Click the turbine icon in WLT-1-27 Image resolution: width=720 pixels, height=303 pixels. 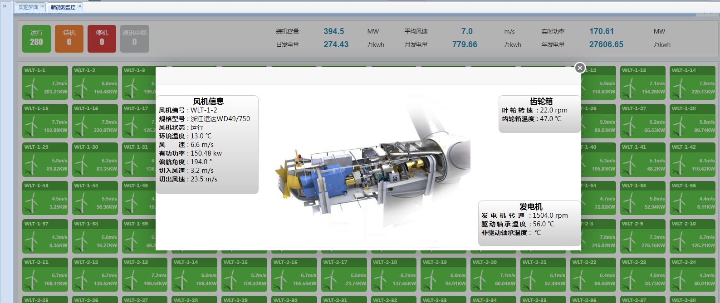tap(629, 126)
